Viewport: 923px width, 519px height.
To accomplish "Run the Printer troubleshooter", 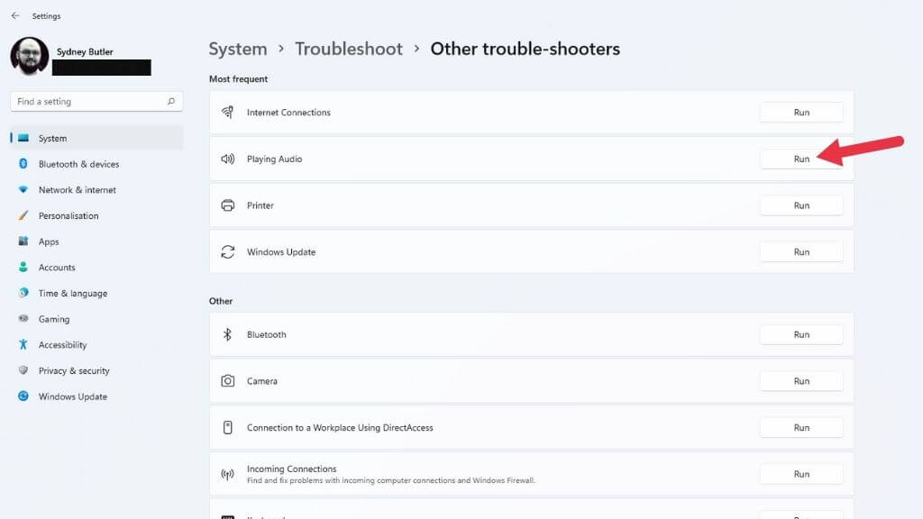I will 800,205.
